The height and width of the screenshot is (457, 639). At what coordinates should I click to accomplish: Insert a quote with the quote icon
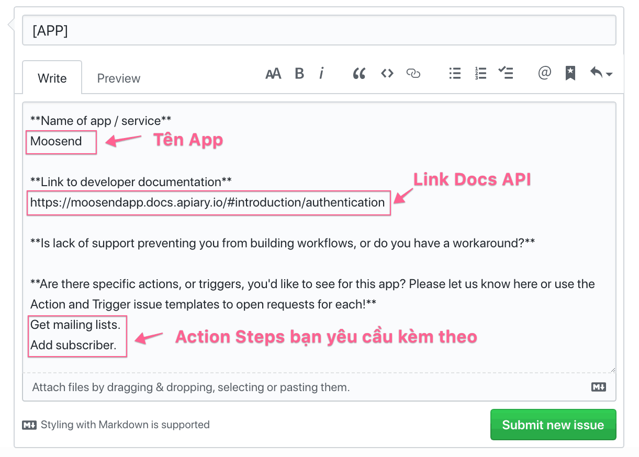359,74
